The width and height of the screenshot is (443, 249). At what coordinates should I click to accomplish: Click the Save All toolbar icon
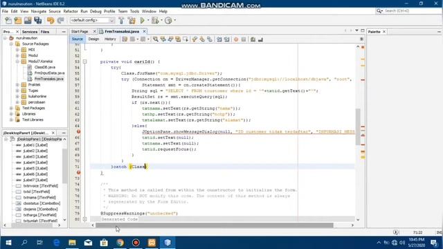(38, 20)
